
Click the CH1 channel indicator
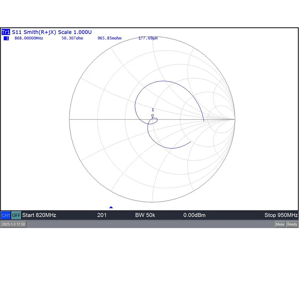tap(6, 215)
